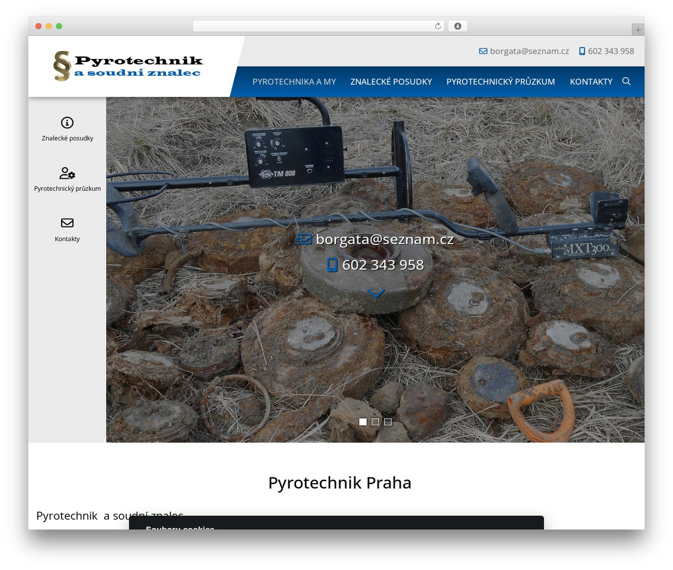673x570 pixels.
Task: Click the sidebar Kontakty link text
Action: tap(67, 239)
